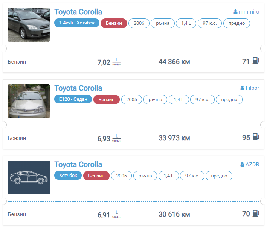Click the 44 366 км mileage value
Viewport: 267px width, 229px height.
coord(174,62)
